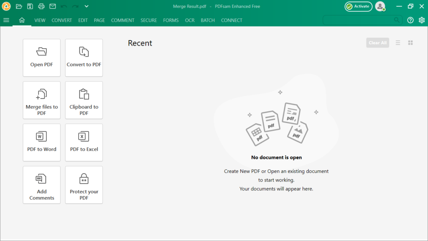Screen dimensions: 428x241
Task: Go to the SECURE tab
Action: click(149, 20)
